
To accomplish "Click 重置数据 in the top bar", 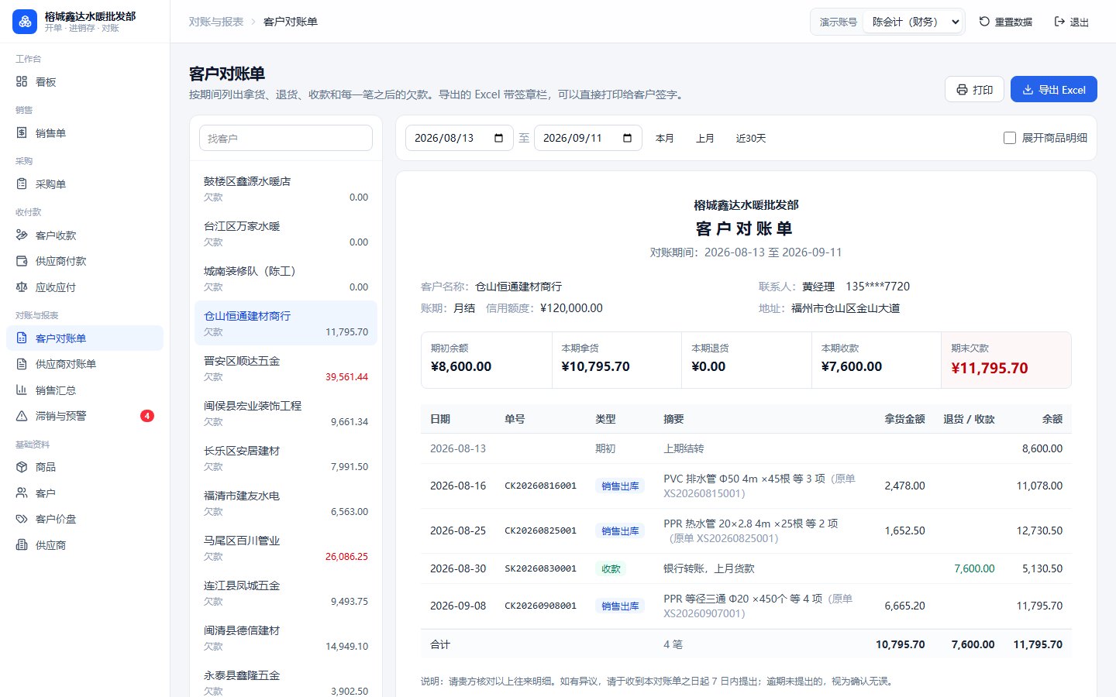I will [1006, 22].
